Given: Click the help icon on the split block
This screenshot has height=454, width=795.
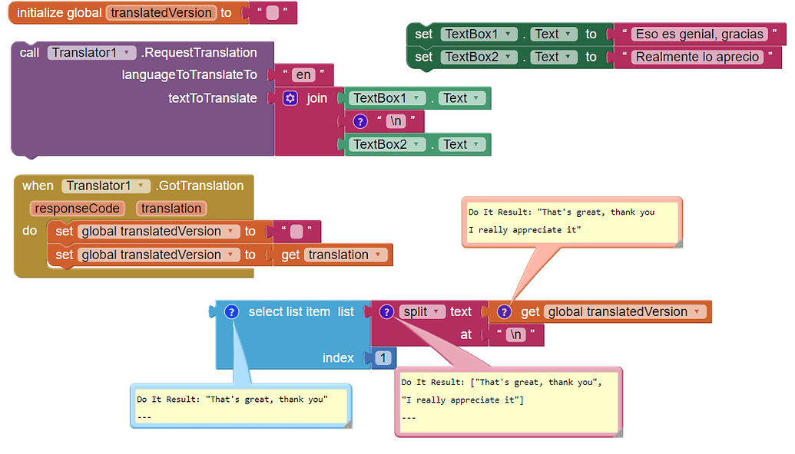Looking at the screenshot, I should coord(386,311).
